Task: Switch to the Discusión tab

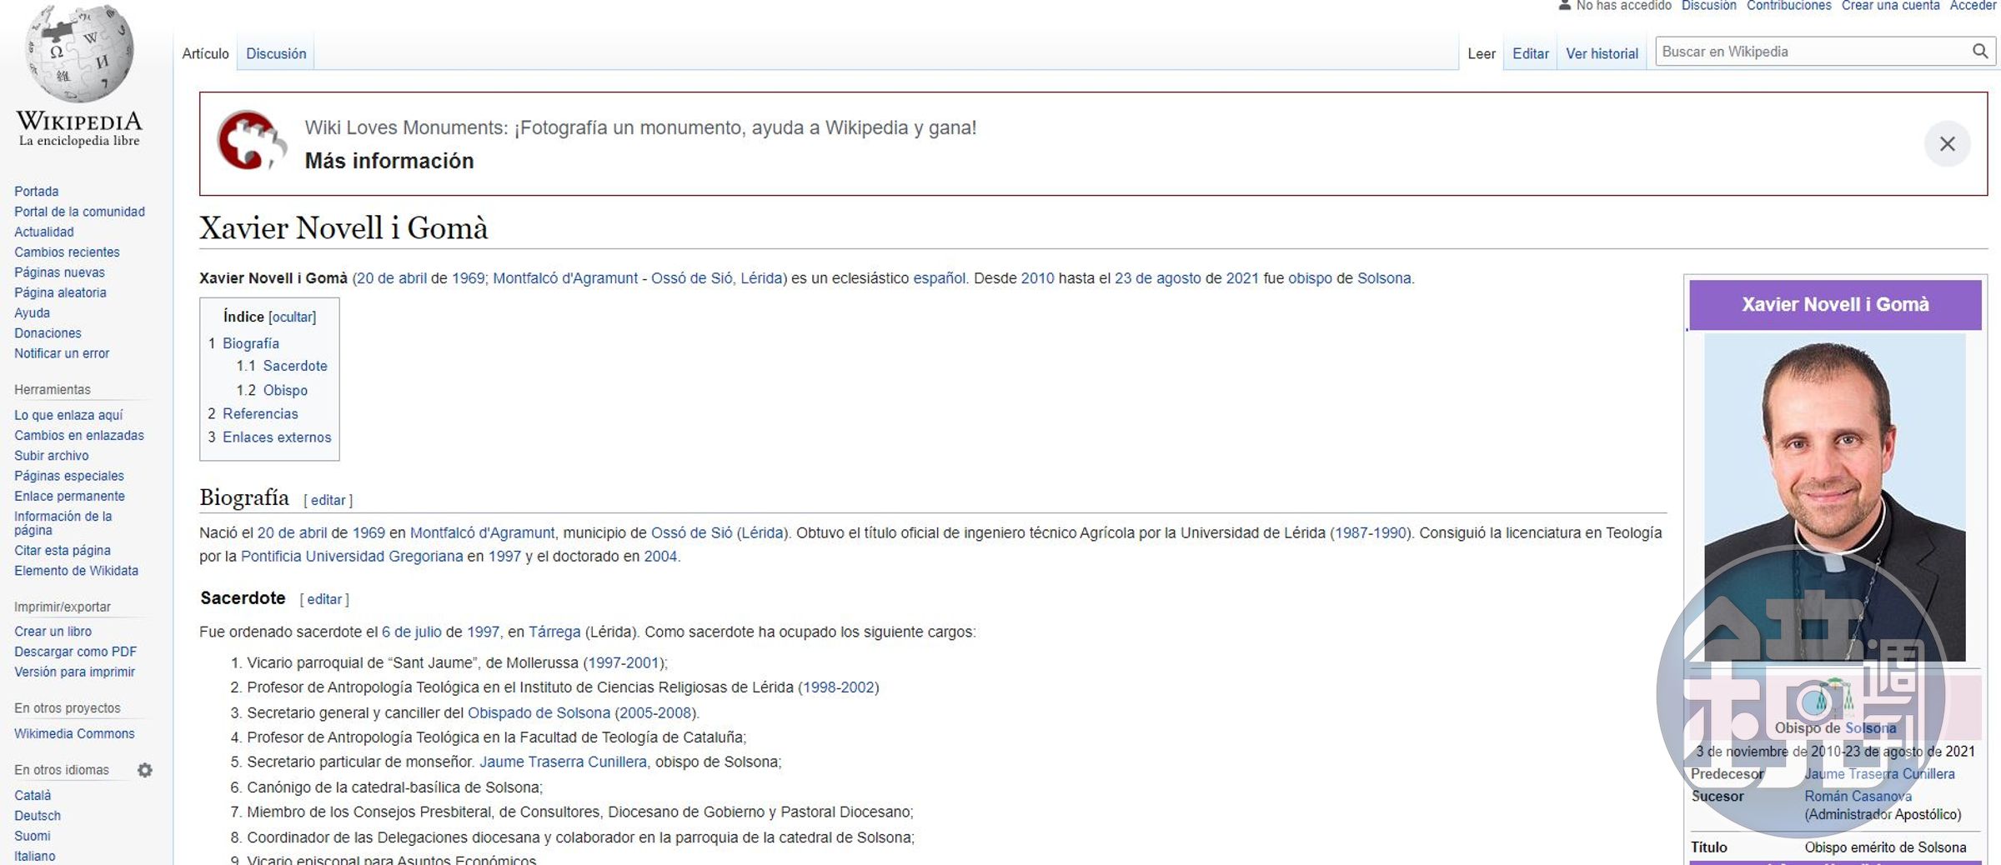Action: [x=276, y=53]
